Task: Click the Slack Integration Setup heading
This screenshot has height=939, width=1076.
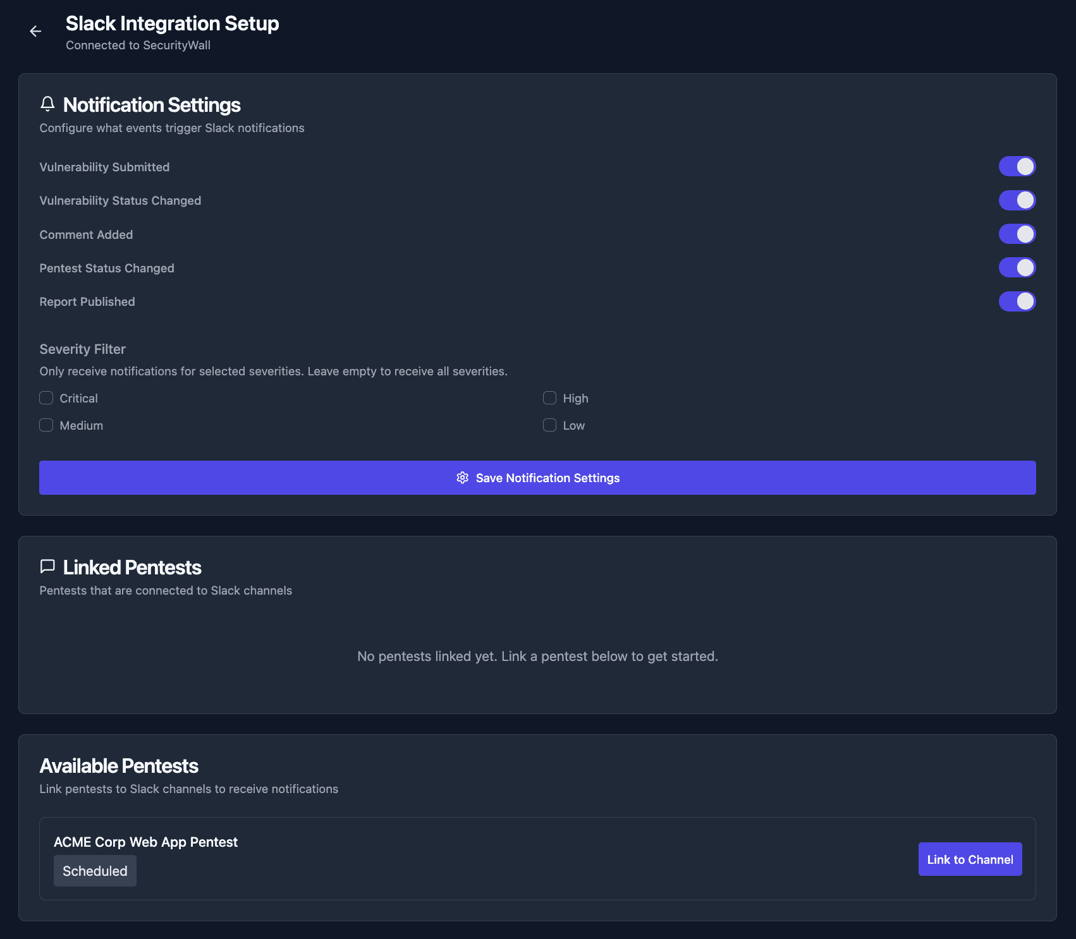Action: click(172, 23)
